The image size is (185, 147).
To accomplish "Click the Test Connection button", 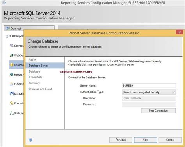I will 158,111.
